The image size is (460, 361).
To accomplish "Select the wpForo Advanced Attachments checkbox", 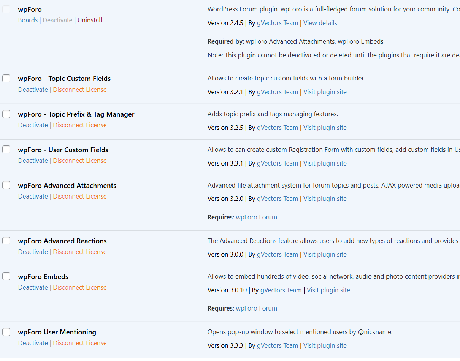I will (6, 185).
